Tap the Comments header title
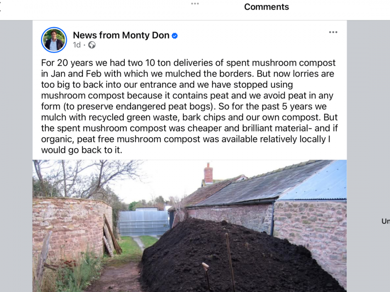The height and width of the screenshot is (292, 390). 266,7
